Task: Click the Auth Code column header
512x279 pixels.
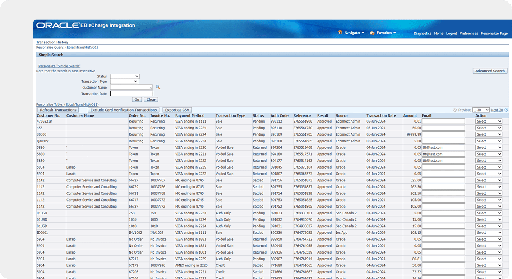Action: (x=280, y=116)
